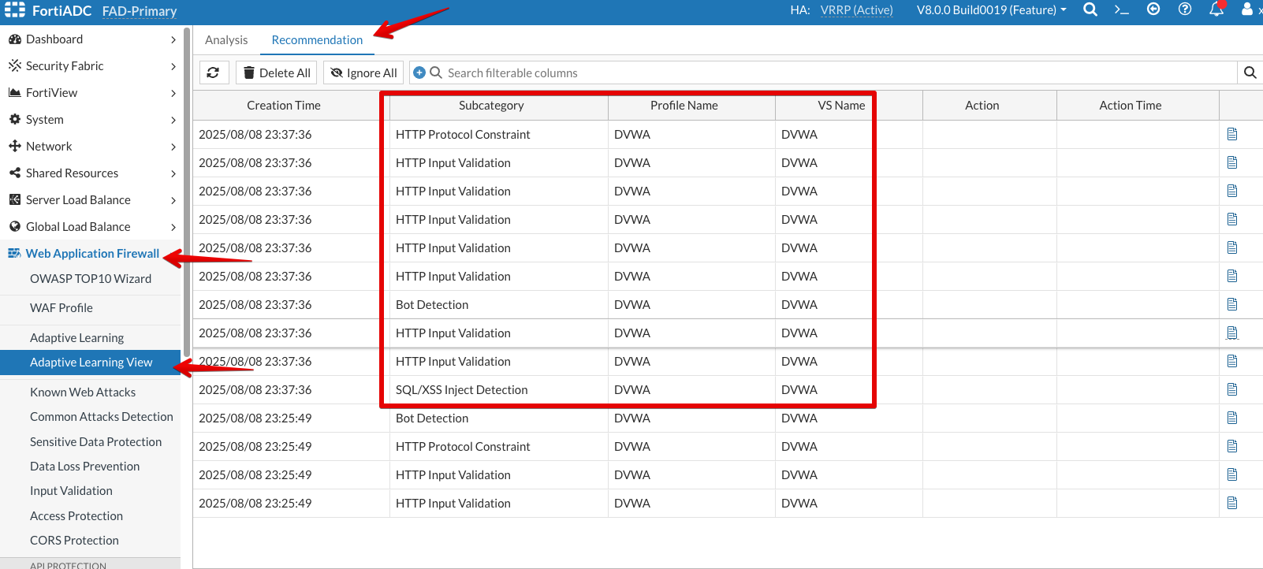Open the global search magnifier in header
Viewport: 1263px width, 569px height.
1090,9
